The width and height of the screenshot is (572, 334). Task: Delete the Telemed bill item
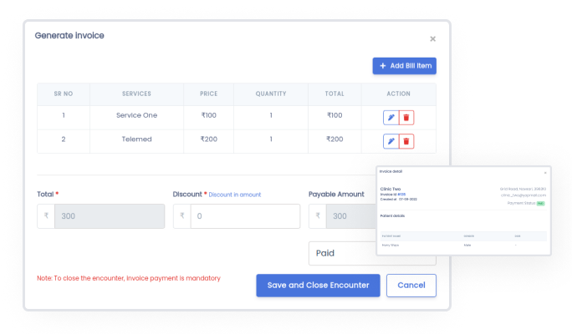(406, 140)
